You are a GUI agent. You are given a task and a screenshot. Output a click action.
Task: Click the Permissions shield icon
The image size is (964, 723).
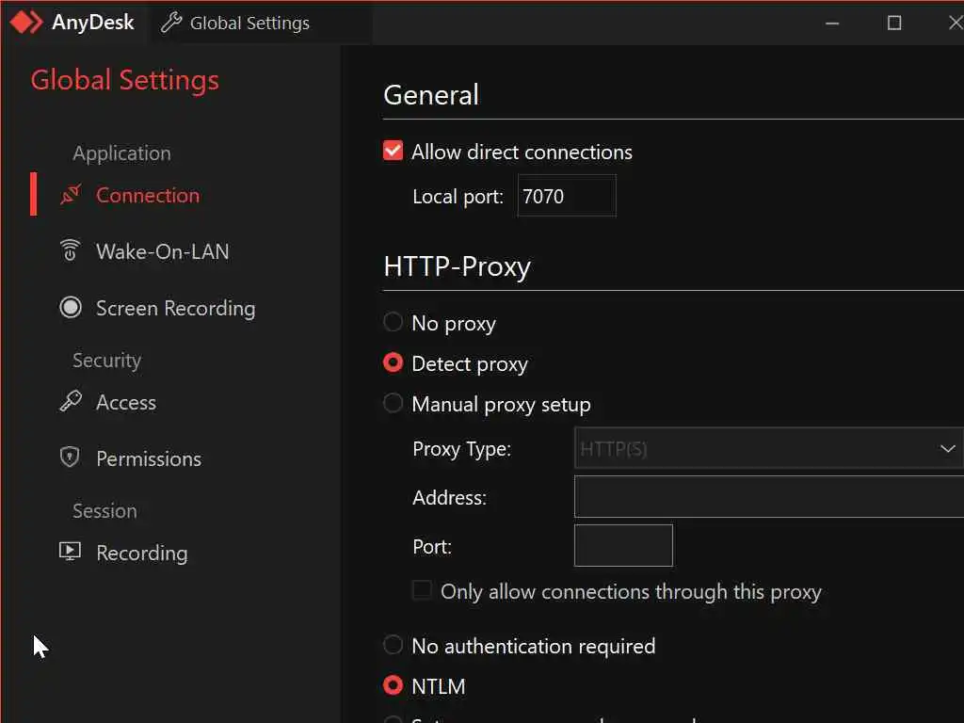71,458
